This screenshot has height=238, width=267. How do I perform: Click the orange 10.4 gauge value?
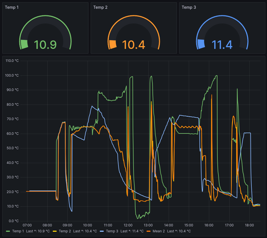[133, 45]
